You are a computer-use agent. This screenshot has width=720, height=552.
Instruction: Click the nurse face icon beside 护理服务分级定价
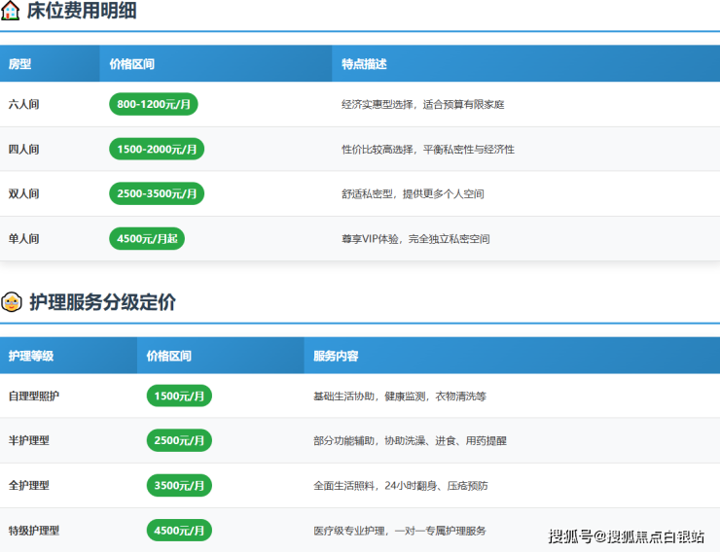click(12, 302)
